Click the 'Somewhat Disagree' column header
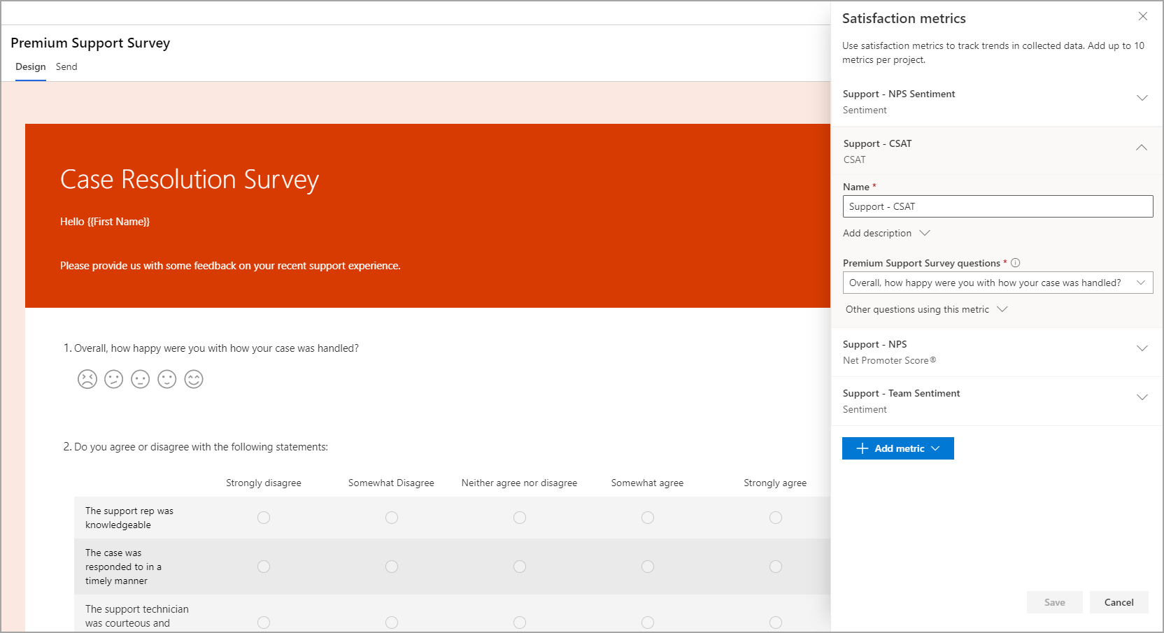Image resolution: width=1164 pixels, height=633 pixels. click(391, 483)
